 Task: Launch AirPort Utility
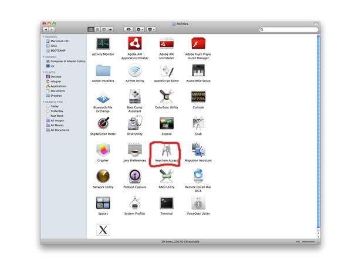[135, 70]
